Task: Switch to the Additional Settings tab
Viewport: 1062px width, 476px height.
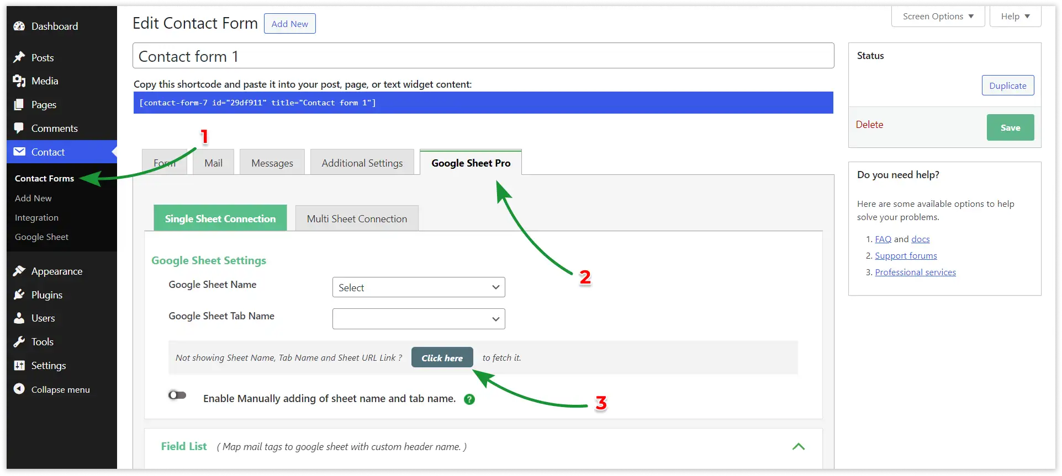Action: (x=362, y=163)
